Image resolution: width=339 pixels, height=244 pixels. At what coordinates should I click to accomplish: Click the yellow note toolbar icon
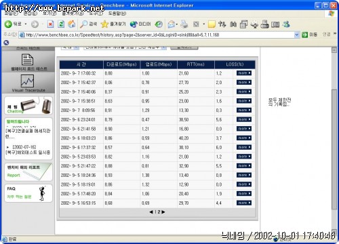pyautogui.click(x=212, y=24)
